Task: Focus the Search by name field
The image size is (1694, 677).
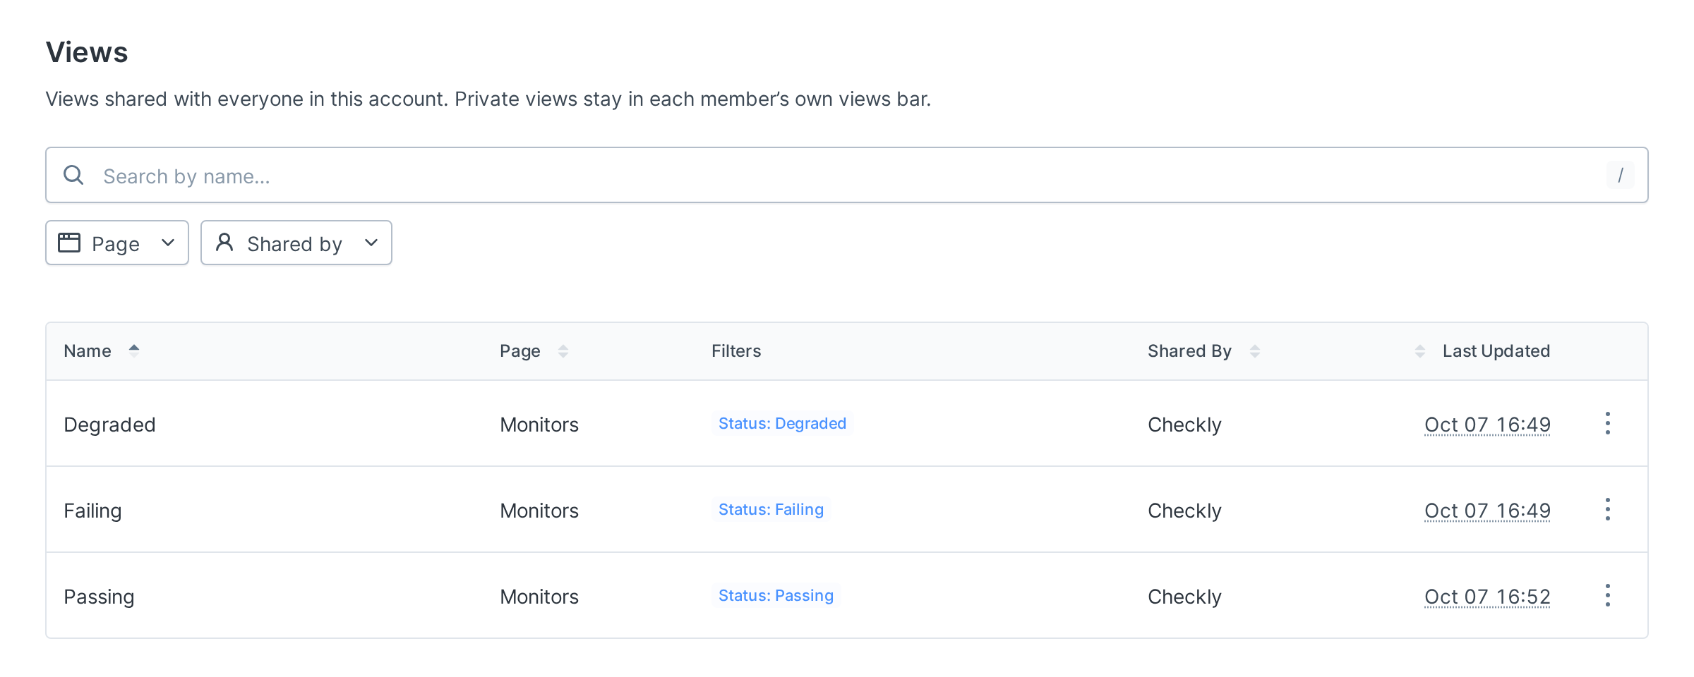Action: click(847, 175)
